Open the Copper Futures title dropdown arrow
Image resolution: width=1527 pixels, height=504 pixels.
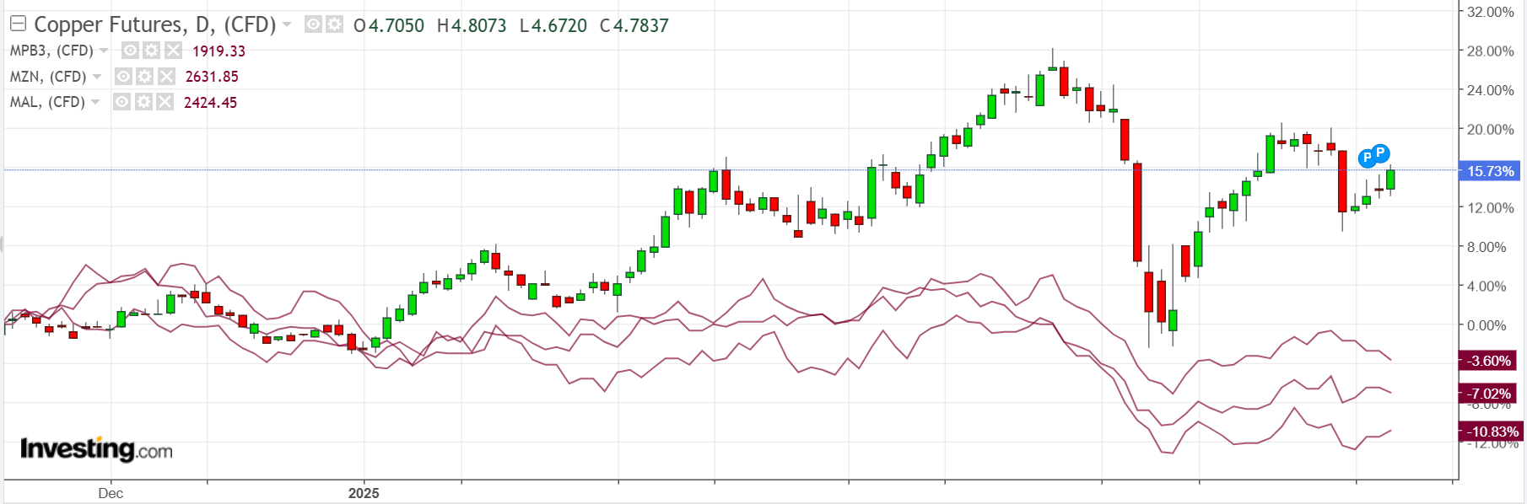(x=287, y=25)
